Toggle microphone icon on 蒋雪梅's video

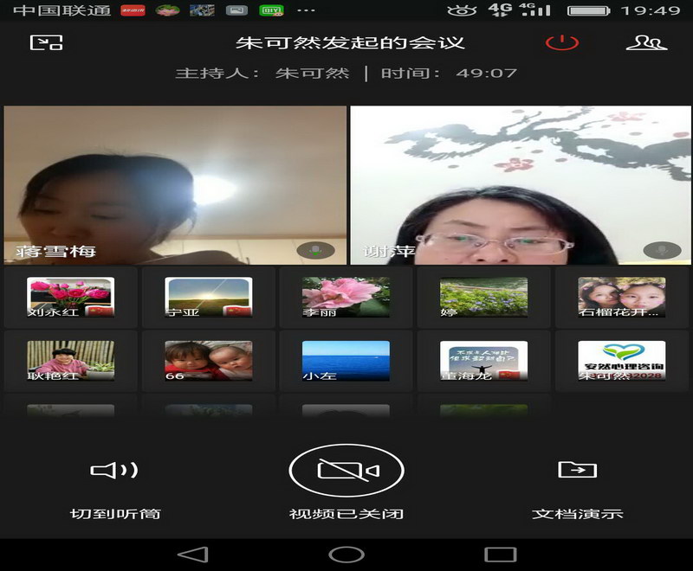(x=315, y=251)
